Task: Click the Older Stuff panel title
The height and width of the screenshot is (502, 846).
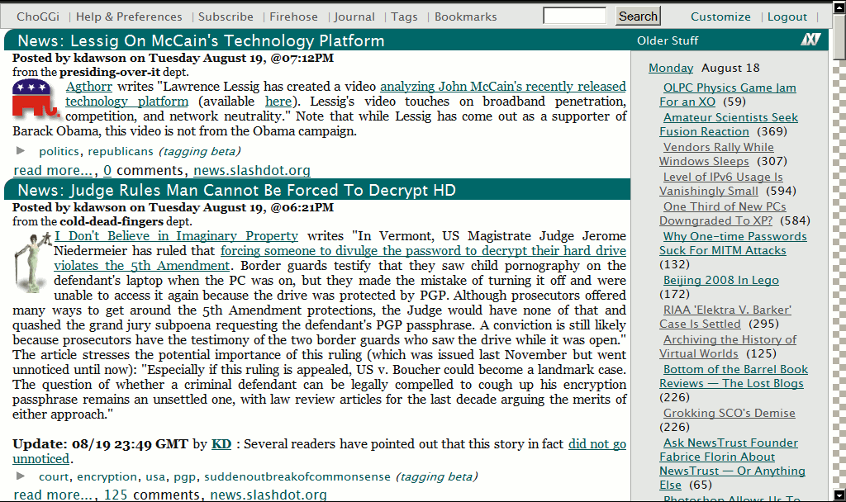Action: 668,40
